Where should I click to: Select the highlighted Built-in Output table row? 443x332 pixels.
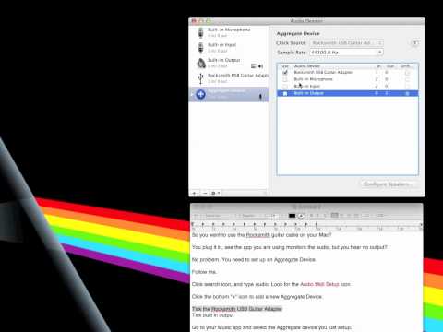click(348, 93)
